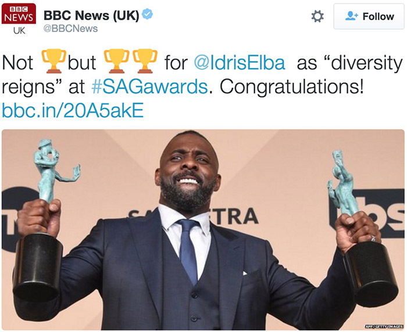Image resolution: width=407 pixels, height=332 pixels.
Task: Click the trophy emoji just before "for"
Action: (145, 61)
